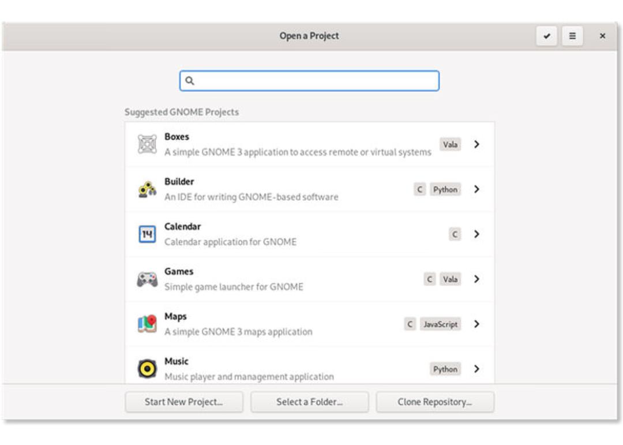Select the Boxes project title
Image resolution: width=623 pixels, height=445 pixels.
coord(177,137)
